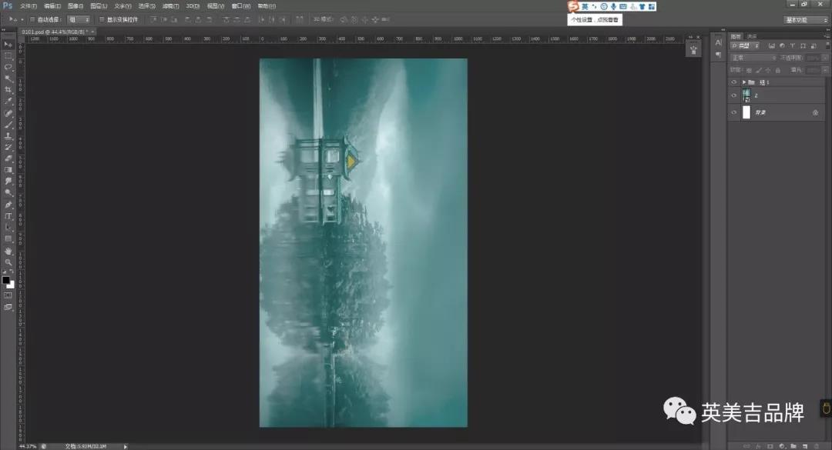
Task: Open the 正常 blending mode dropdown
Action: pos(753,57)
